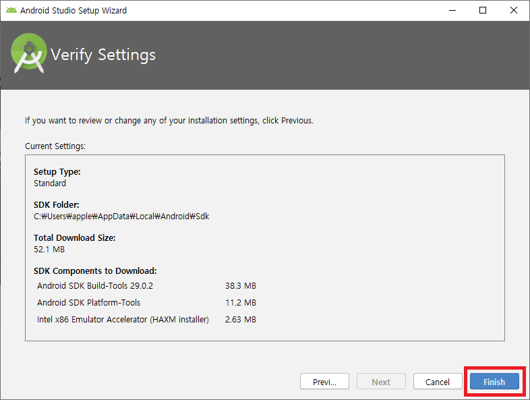Click the Finish button
Screen dimensions: 530x400
tap(494, 382)
